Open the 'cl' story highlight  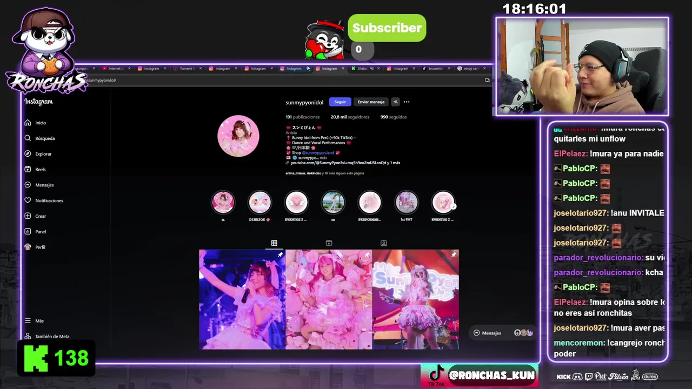[x=223, y=203]
